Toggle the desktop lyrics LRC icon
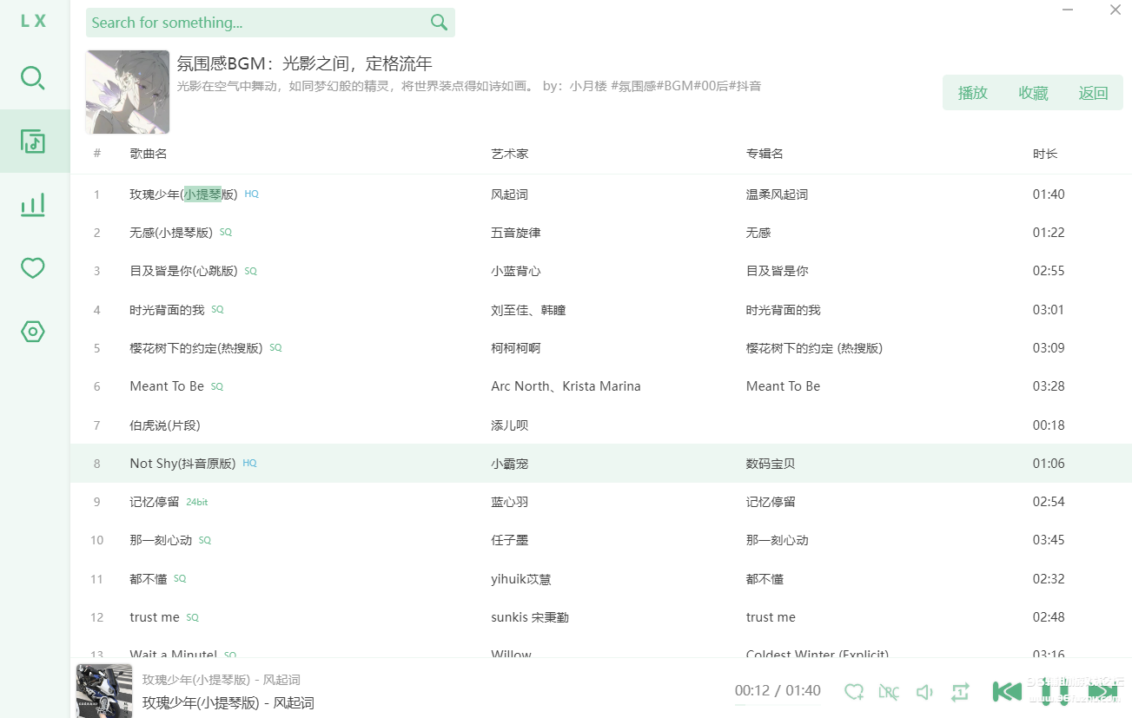1132x718 pixels. click(x=888, y=692)
